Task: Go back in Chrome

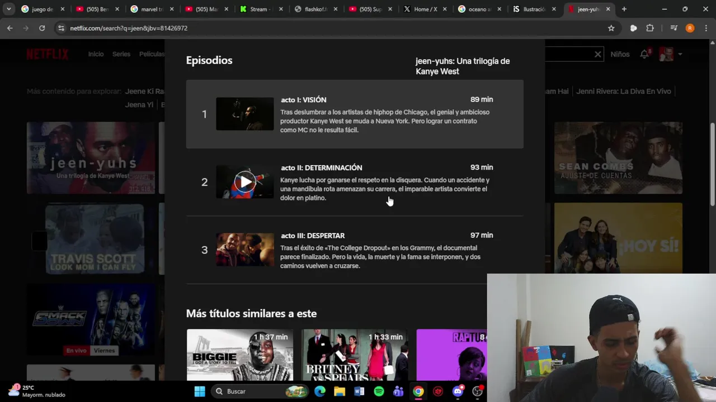Action: (10, 28)
